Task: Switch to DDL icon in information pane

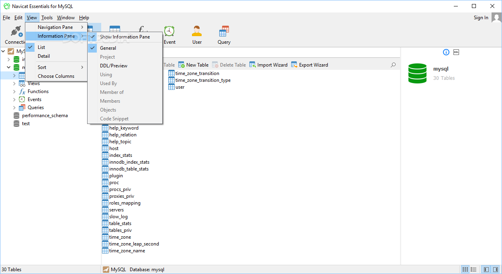Action: click(x=456, y=52)
